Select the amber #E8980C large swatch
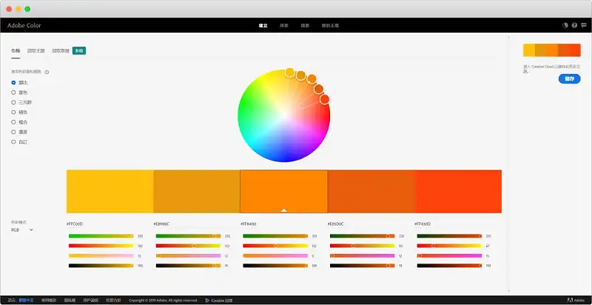Screen dimensions: 592x305 197,192
